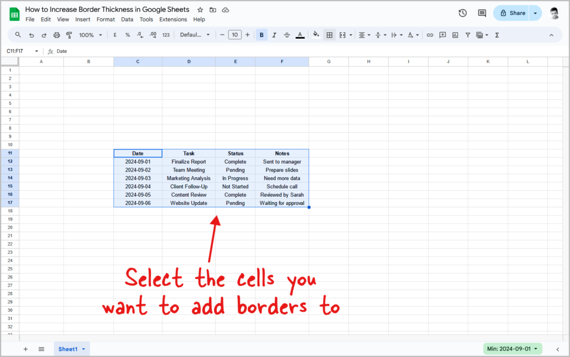Open the text wrapping dropdown
The width and height of the screenshot is (570, 357).
[x=397, y=35]
